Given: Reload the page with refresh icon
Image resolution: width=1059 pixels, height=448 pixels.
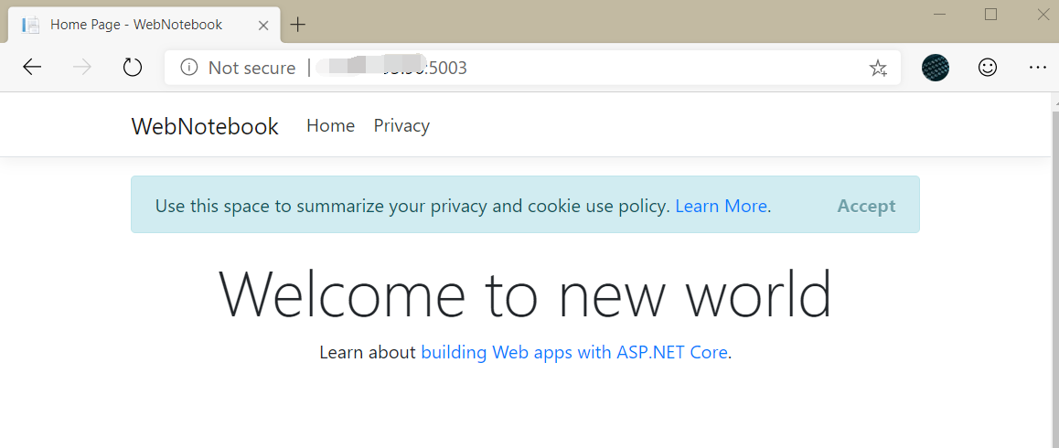Looking at the screenshot, I should click(133, 67).
